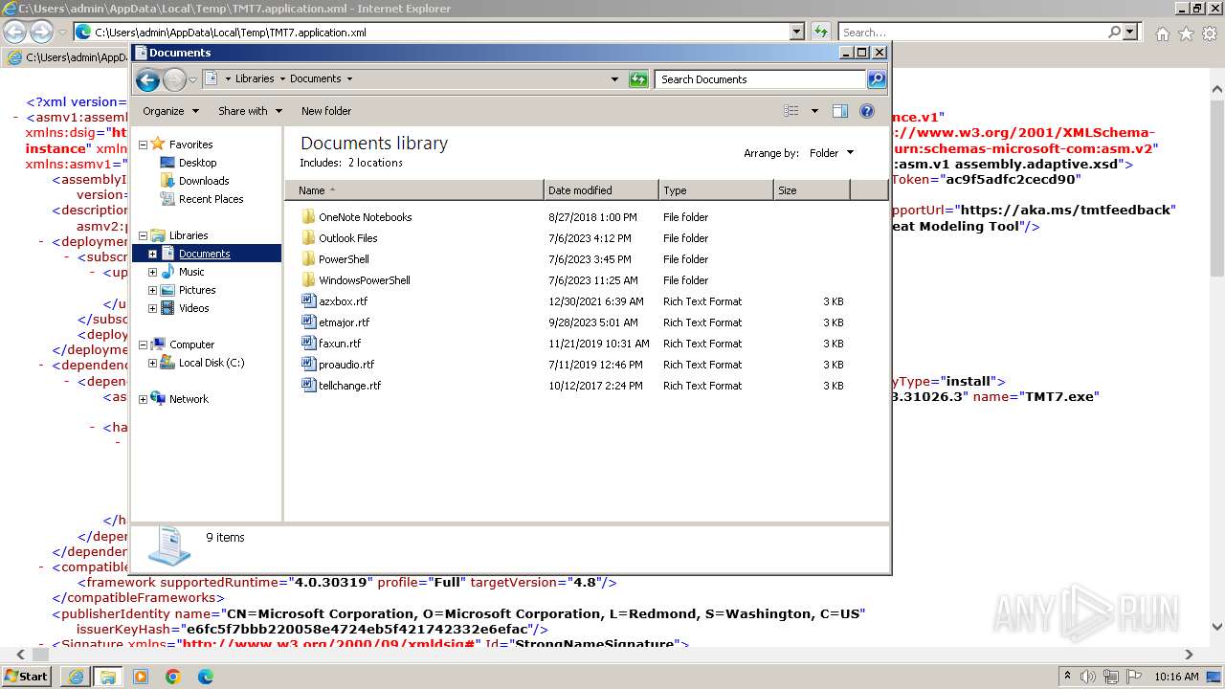Open Internet Explorer from the taskbar
The width and height of the screenshot is (1225, 689).
point(76,677)
